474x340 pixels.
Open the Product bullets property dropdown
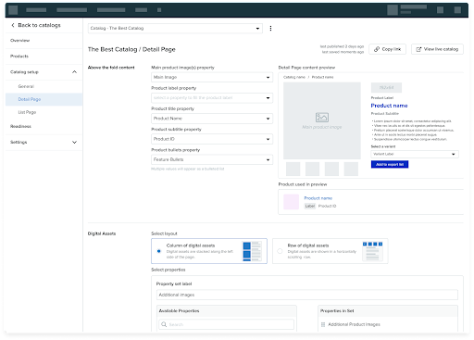coord(212,159)
